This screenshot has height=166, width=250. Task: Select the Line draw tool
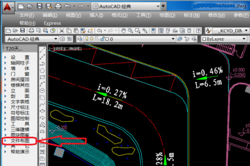42,49
